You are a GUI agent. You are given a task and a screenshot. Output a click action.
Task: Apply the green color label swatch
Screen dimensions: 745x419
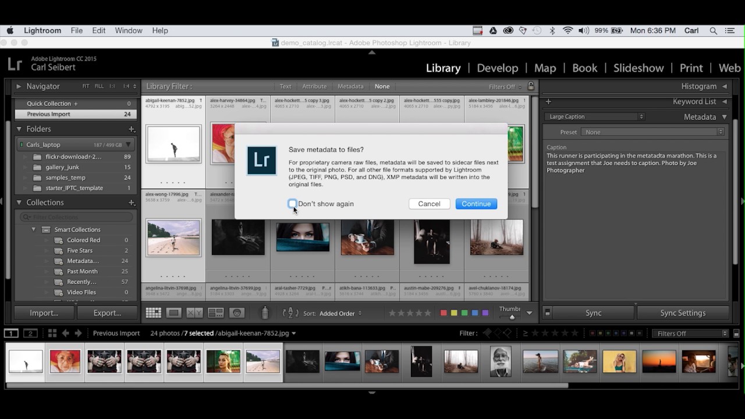coord(464,313)
